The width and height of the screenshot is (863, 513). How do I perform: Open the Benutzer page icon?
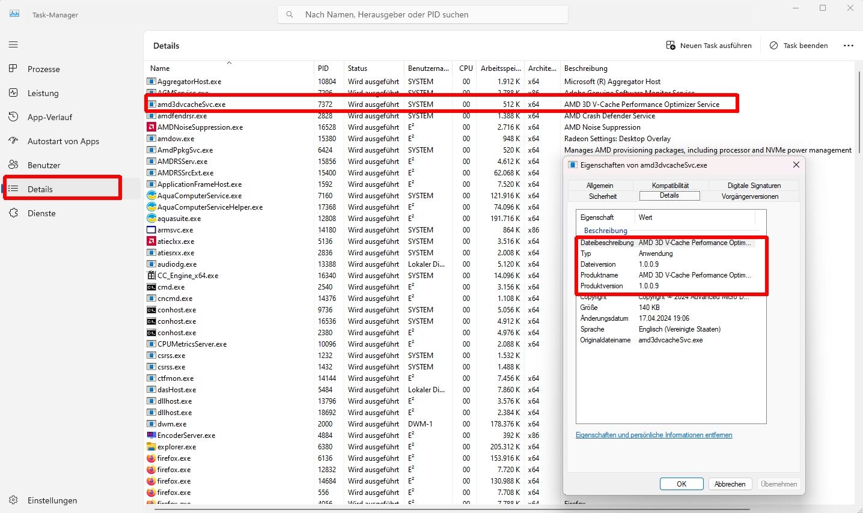(13, 165)
